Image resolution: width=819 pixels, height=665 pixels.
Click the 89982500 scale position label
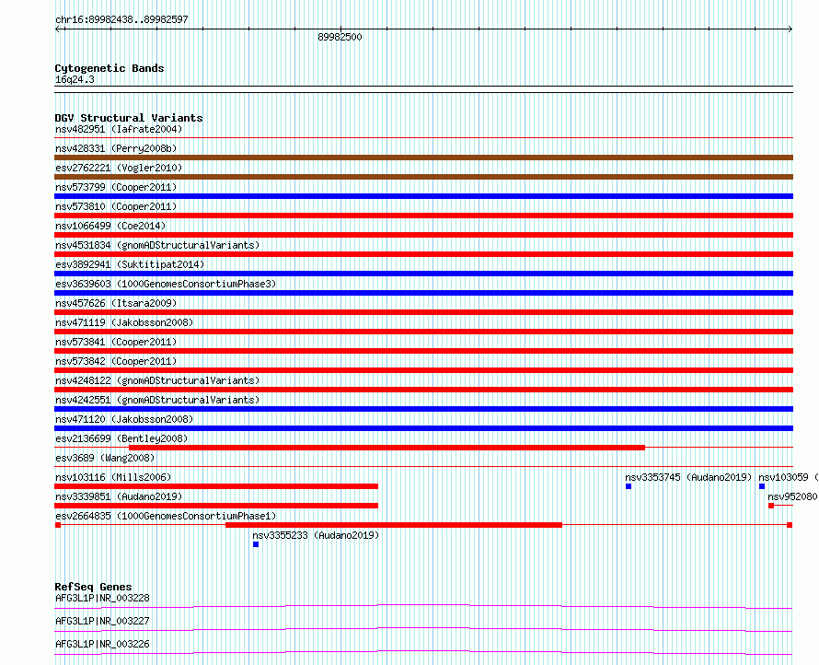pos(340,37)
